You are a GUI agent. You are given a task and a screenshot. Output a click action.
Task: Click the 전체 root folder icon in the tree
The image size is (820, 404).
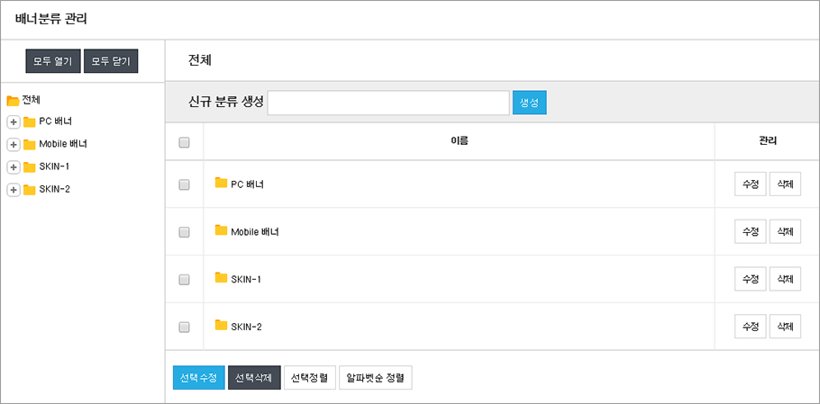[x=13, y=100]
